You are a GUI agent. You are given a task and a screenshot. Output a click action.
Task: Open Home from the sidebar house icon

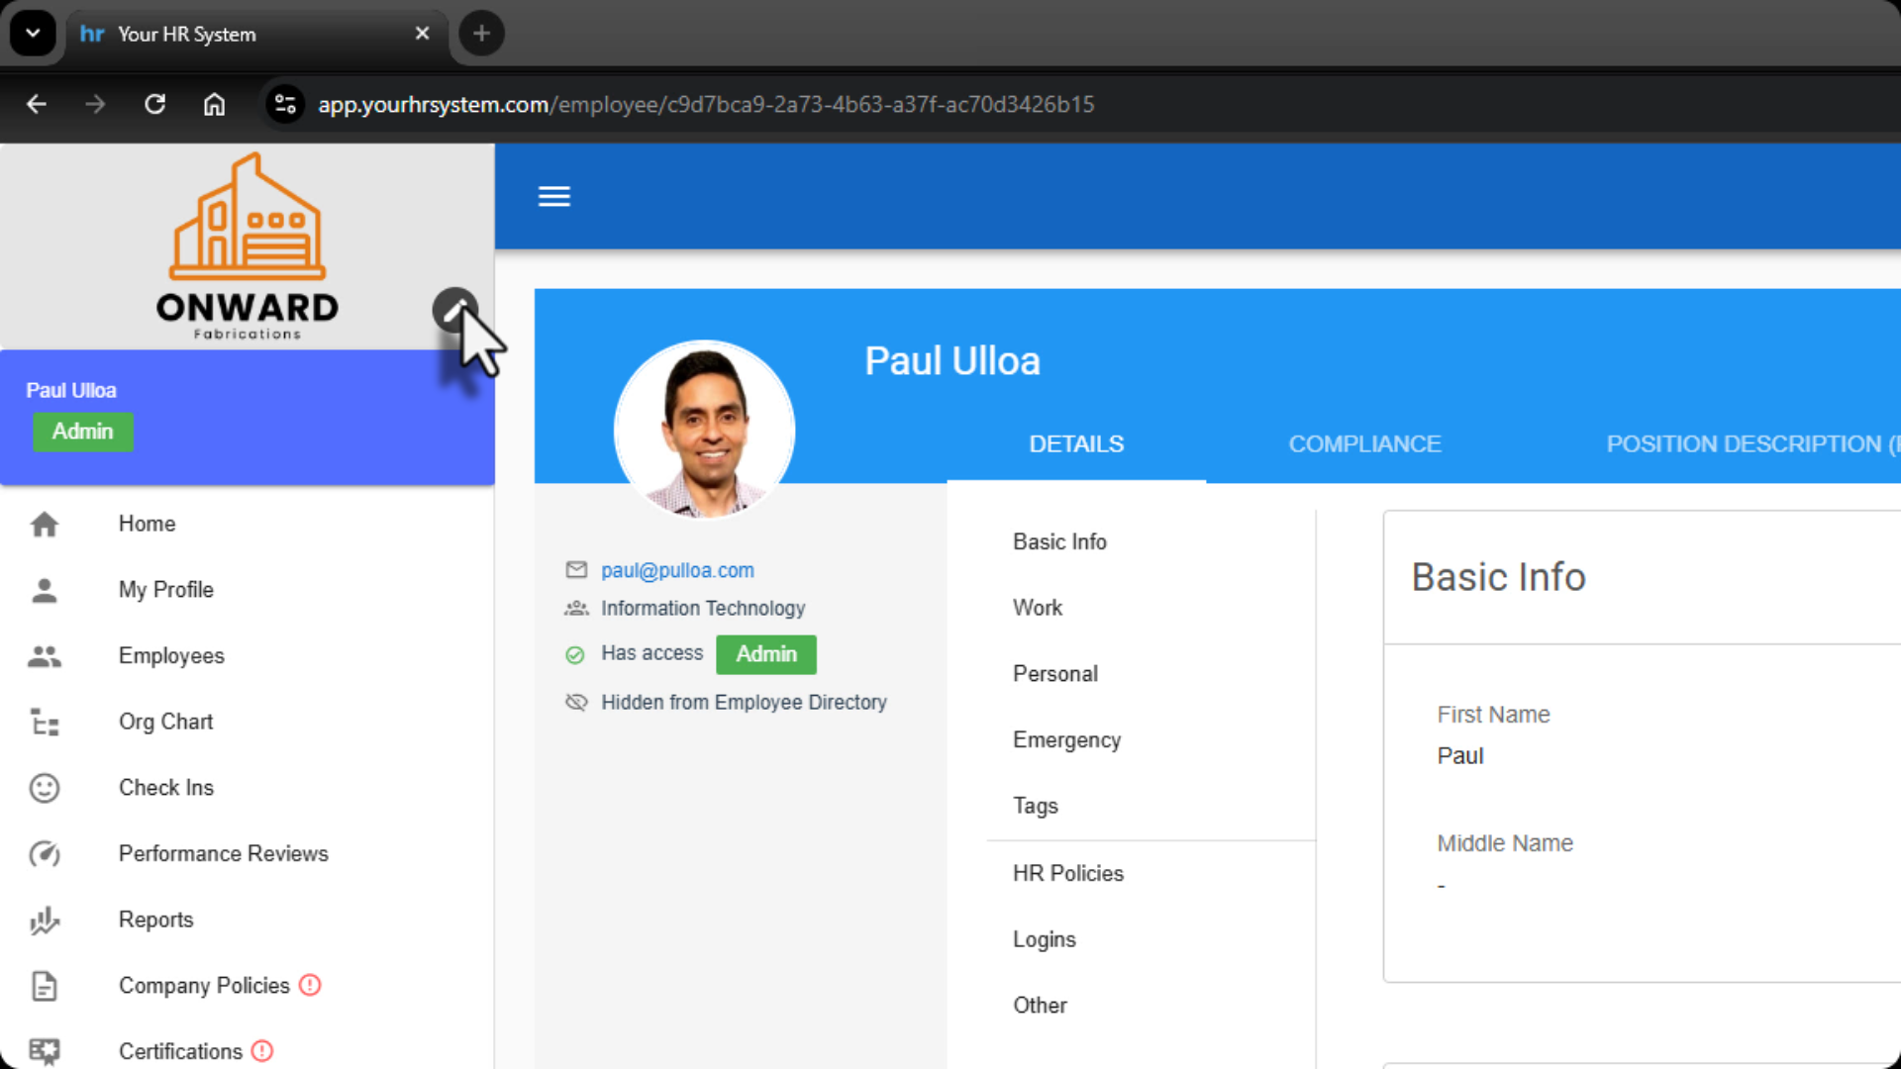(45, 524)
